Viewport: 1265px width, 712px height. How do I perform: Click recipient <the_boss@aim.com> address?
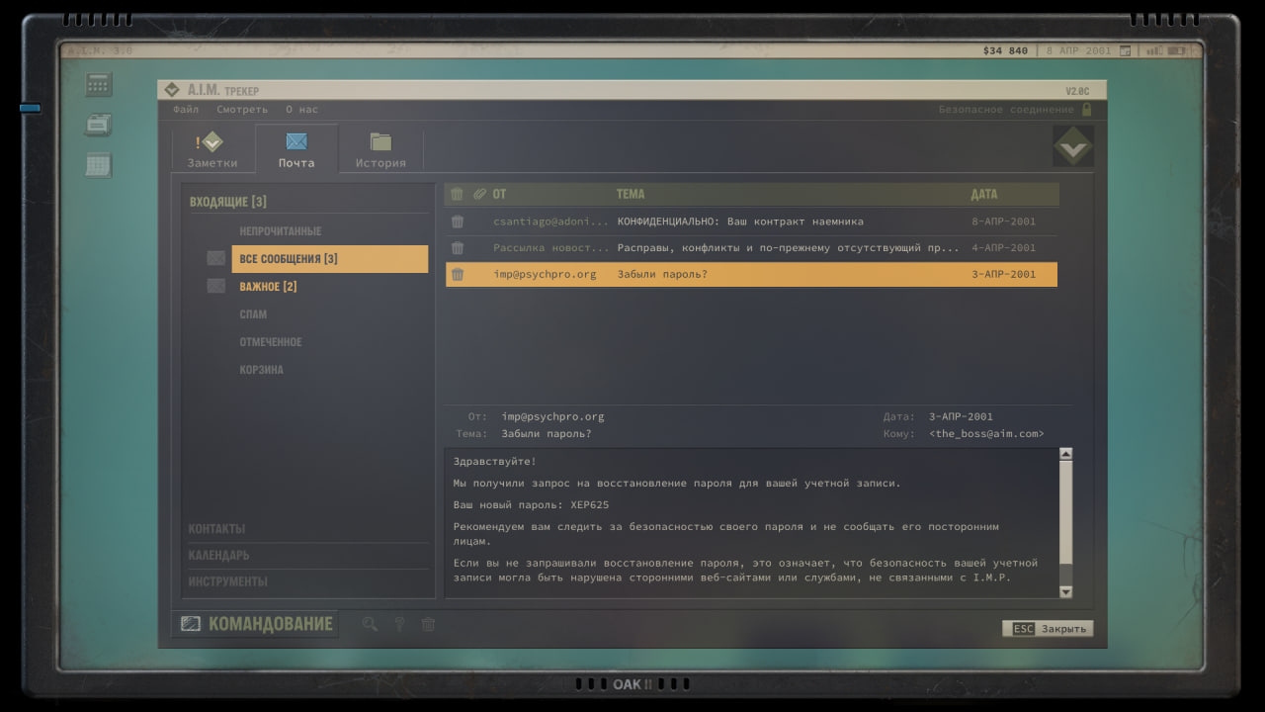(986, 434)
